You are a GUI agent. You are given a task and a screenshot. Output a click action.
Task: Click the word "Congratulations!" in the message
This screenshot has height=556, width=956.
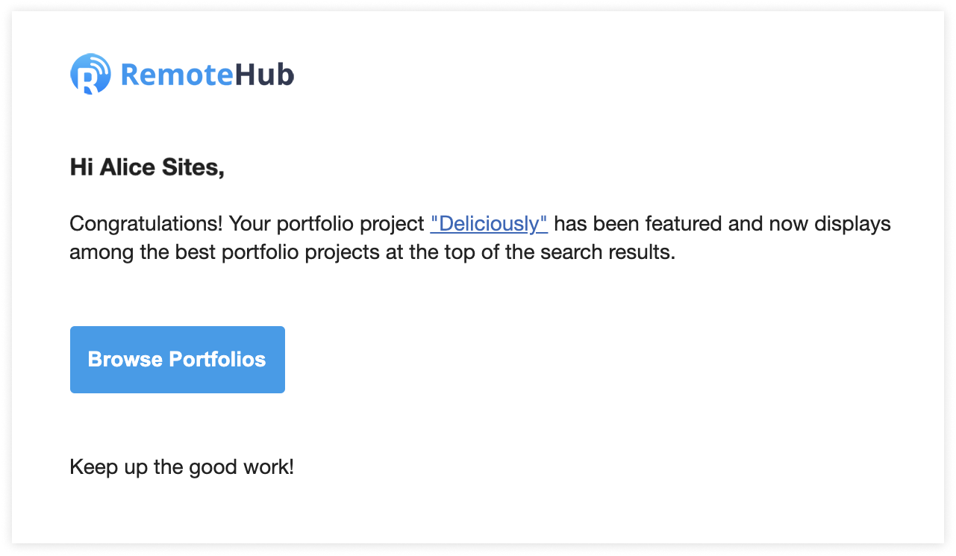click(x=146, y=224)
